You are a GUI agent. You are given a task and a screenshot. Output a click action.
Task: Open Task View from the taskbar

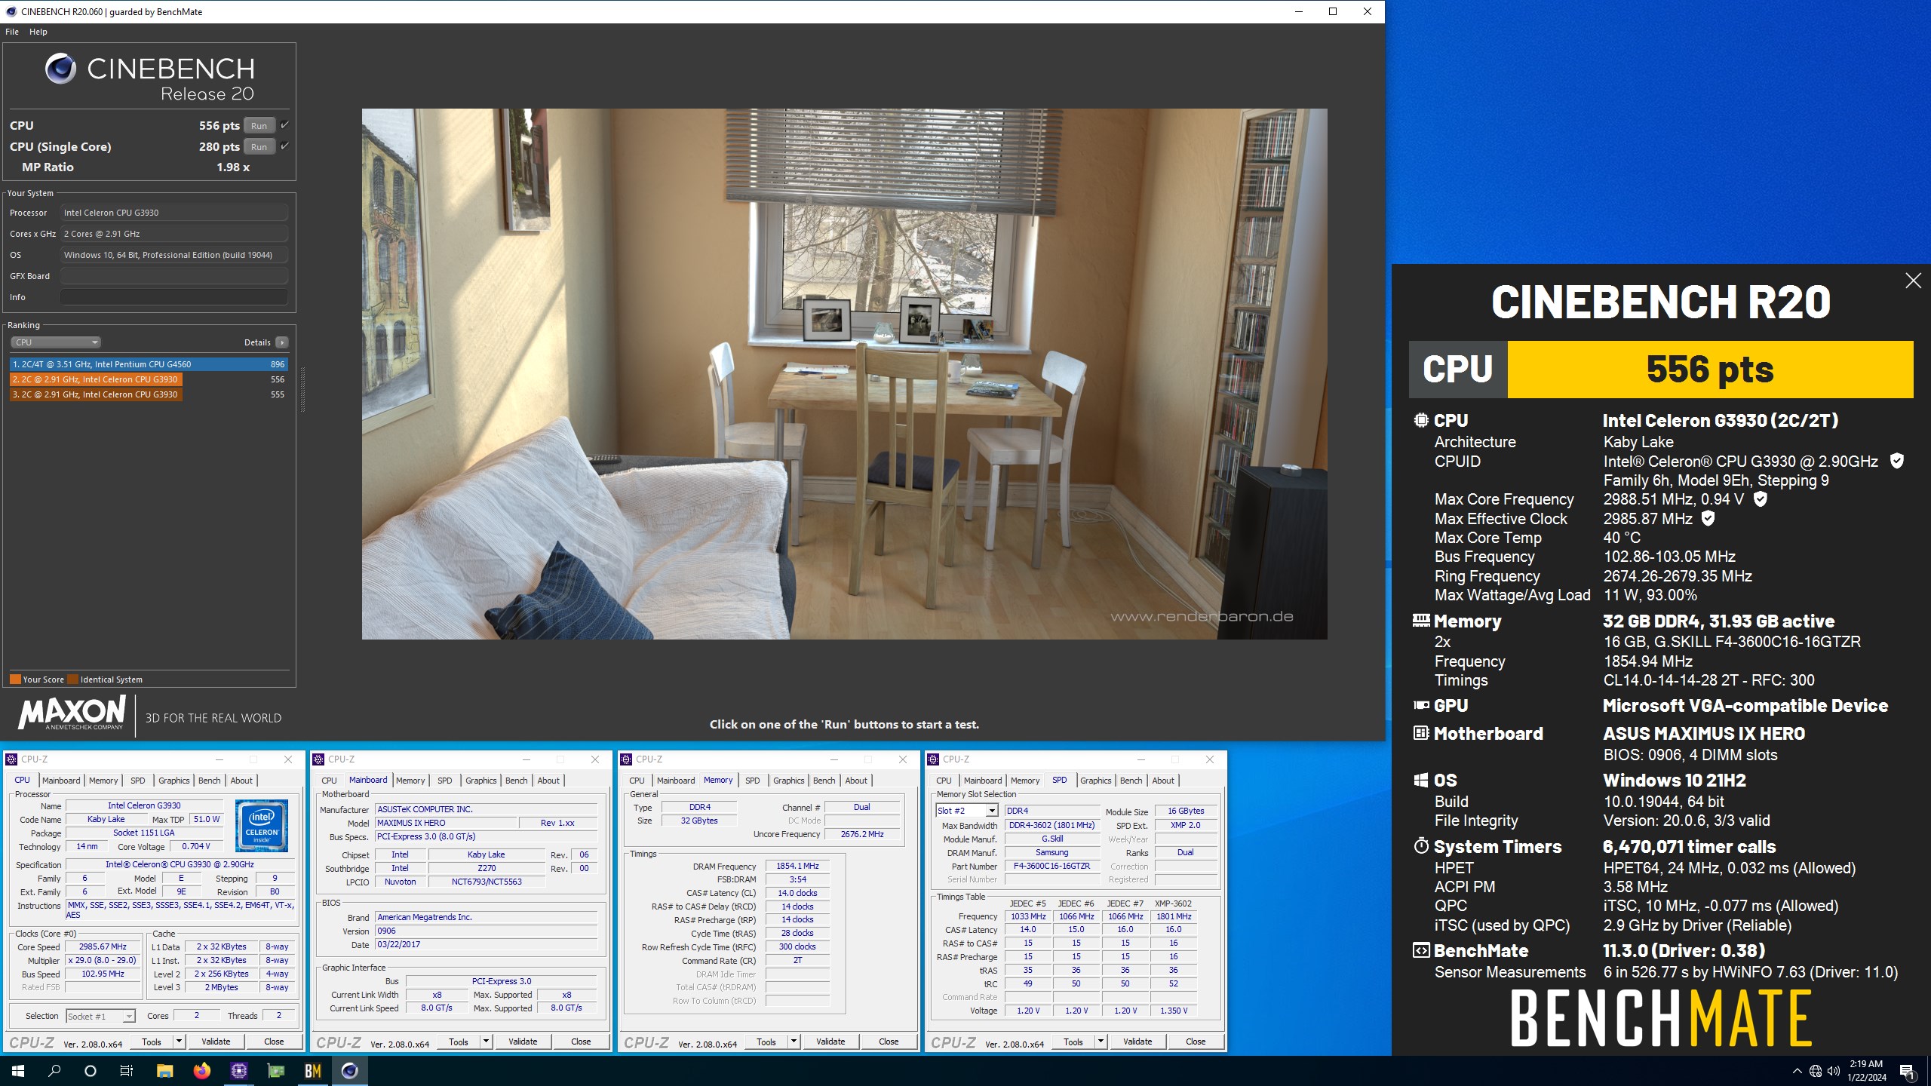point(127,1071)
